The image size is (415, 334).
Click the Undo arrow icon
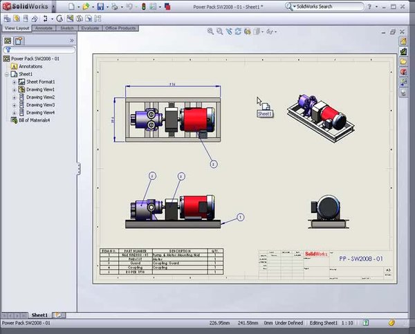tap(129, 7)
